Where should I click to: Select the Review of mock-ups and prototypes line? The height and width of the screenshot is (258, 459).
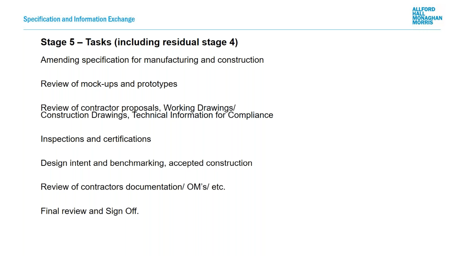109,84
